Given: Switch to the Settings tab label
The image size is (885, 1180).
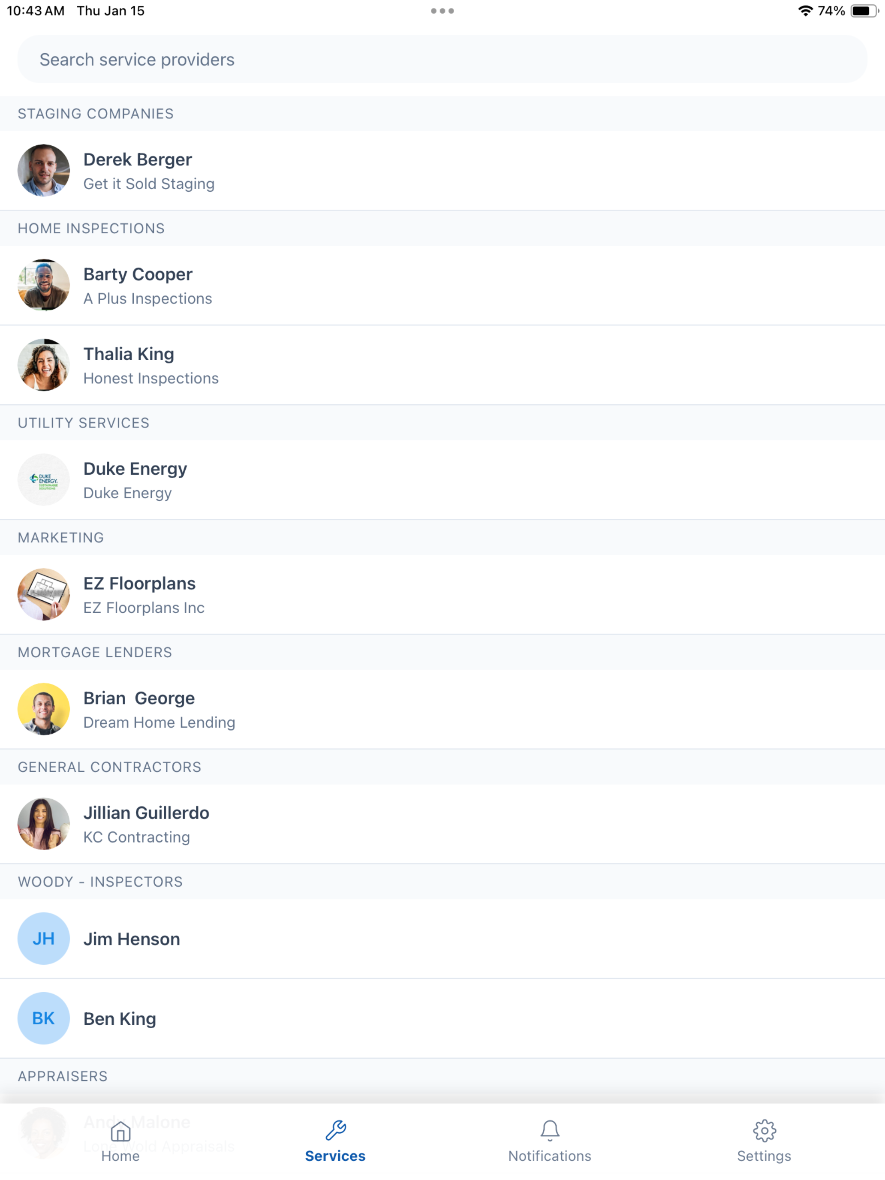Looking at the screenshot, I should point(764,1156).
